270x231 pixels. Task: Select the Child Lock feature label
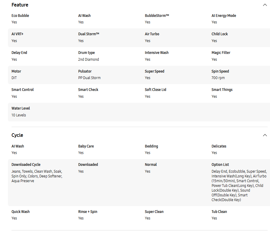point(219,34)
